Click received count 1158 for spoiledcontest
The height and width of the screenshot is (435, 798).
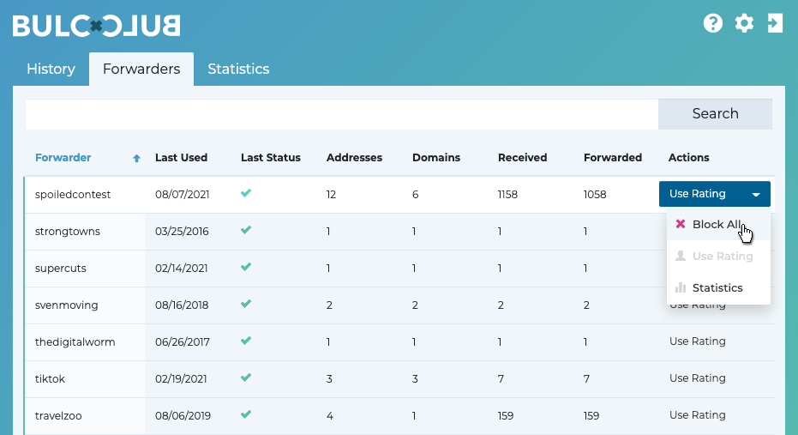pyautogui.click(x=508, y=195)
